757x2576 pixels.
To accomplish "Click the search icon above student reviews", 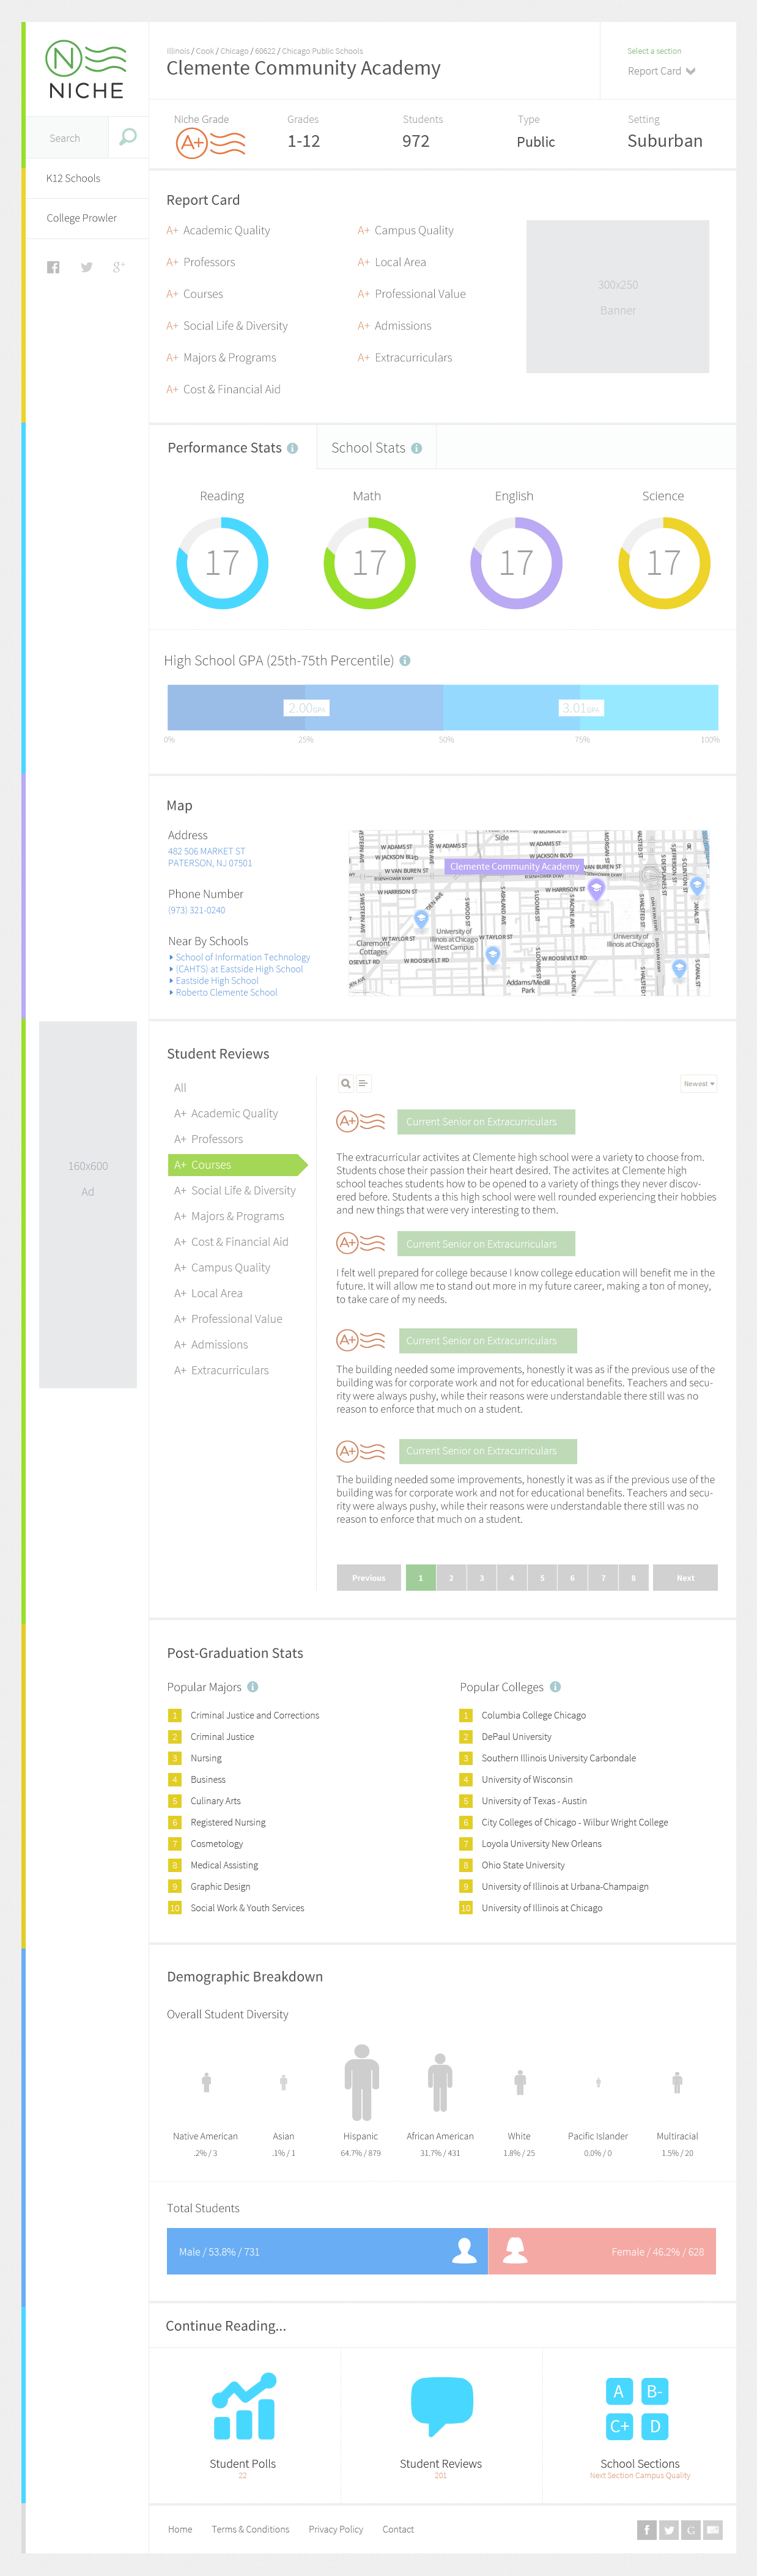I will (346, 1083).
